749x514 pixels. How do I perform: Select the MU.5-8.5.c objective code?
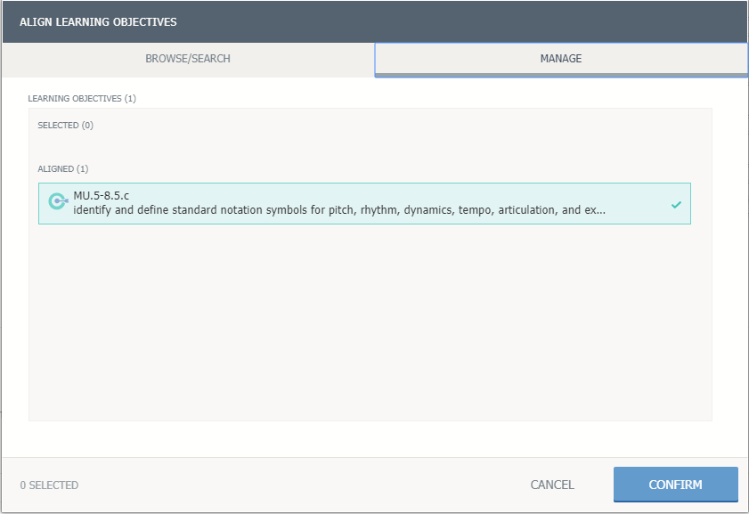102,194
